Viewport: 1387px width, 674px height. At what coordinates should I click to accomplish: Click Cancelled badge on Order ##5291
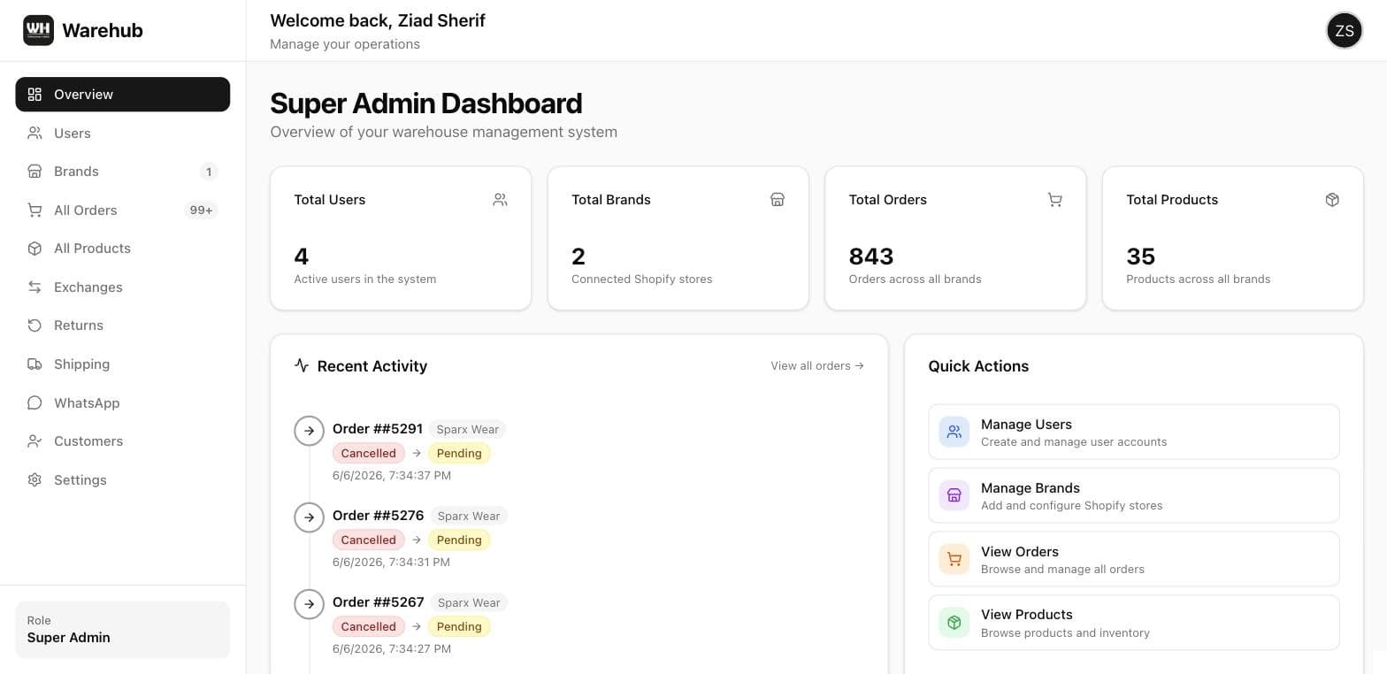click(x=369, y=453)
